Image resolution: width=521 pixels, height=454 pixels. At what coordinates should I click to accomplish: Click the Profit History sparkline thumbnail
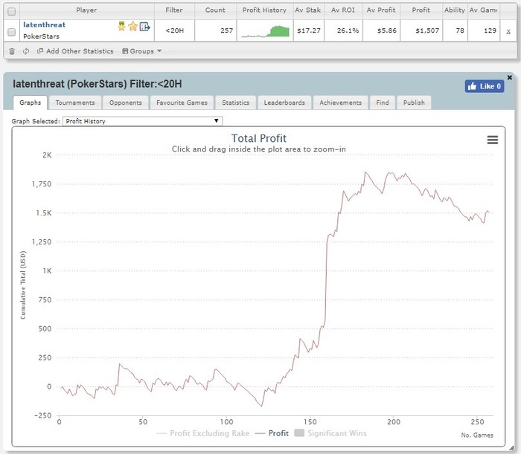[x=265, y=31]
